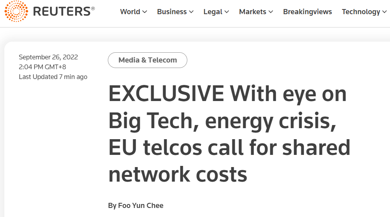
Task: Select the Markets navigation item
Action: [x=252, y=12]
